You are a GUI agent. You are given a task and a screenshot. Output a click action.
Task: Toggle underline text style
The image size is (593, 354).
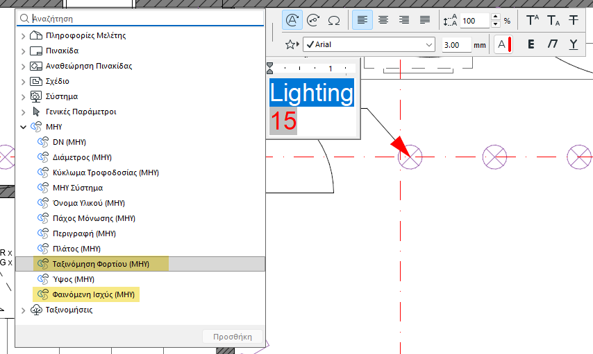574,44
